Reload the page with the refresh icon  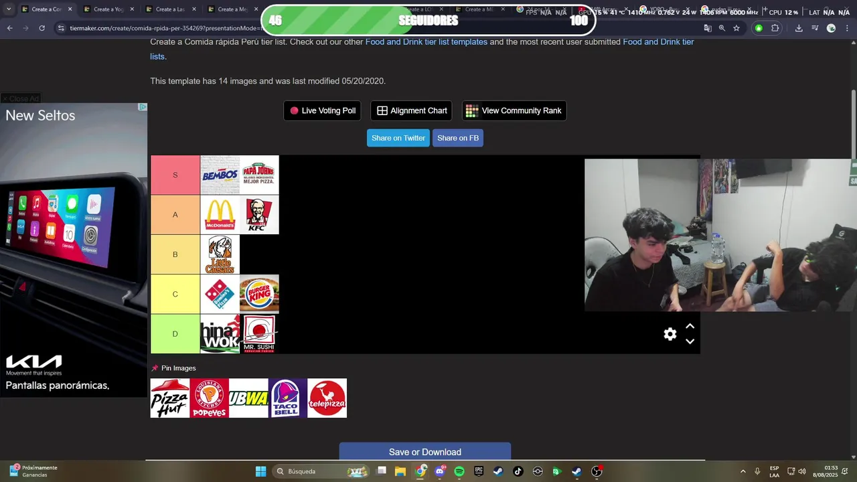[42, 28]
